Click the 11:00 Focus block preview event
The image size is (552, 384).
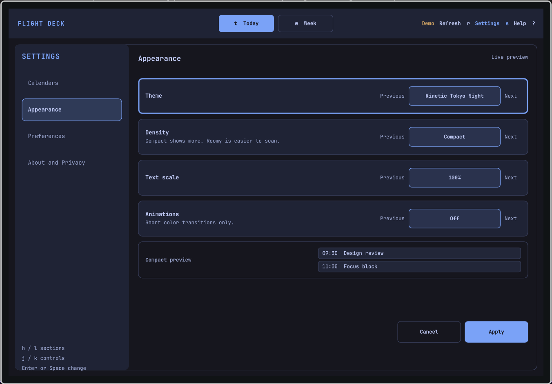click(419, 267)
